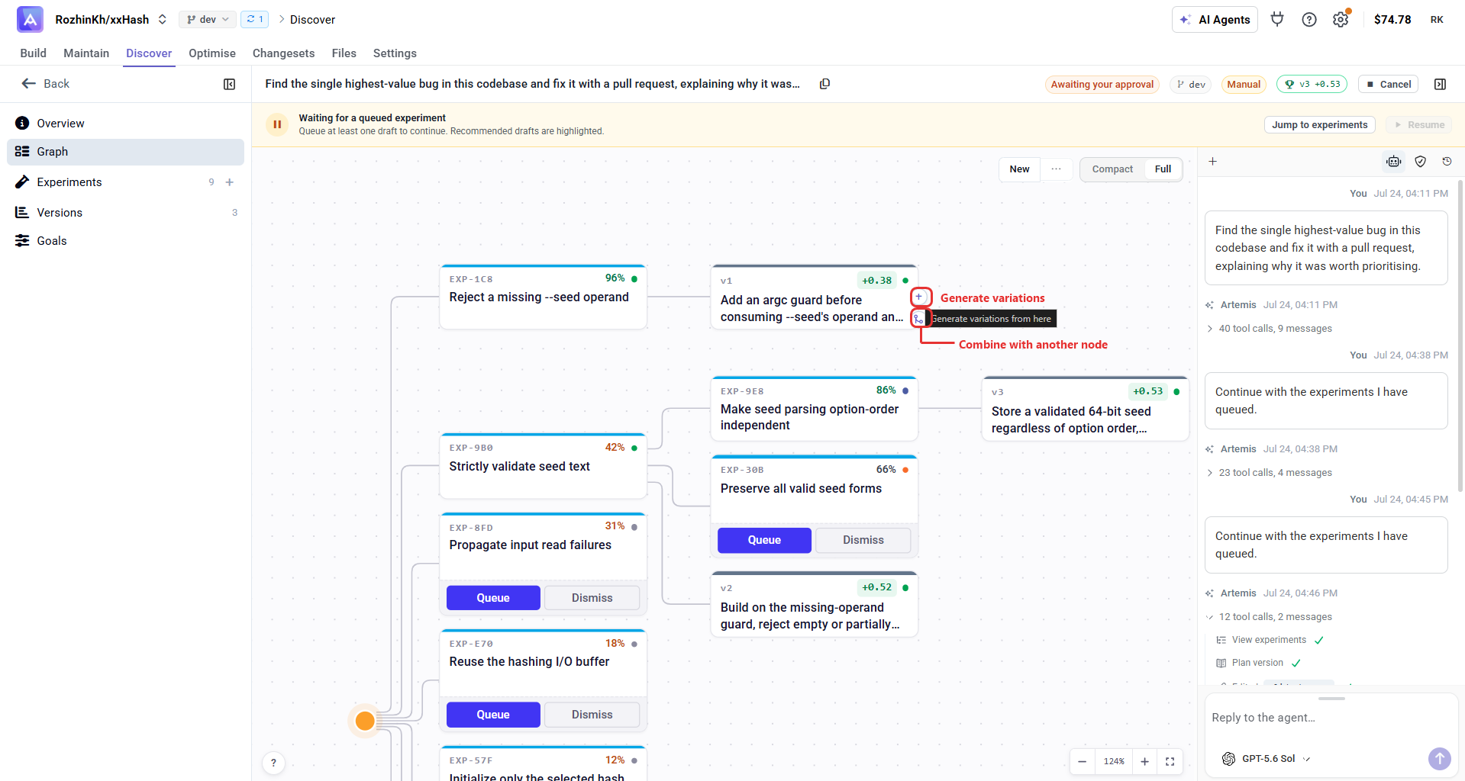The image size is (1465, 781).
Task: Click the Reply to the agent field
Action: (1330, 718)
